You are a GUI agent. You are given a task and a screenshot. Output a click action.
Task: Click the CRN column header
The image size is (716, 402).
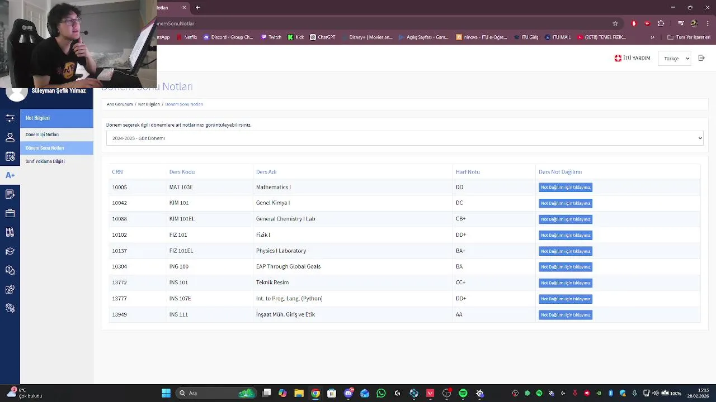[x=117, y=172]
